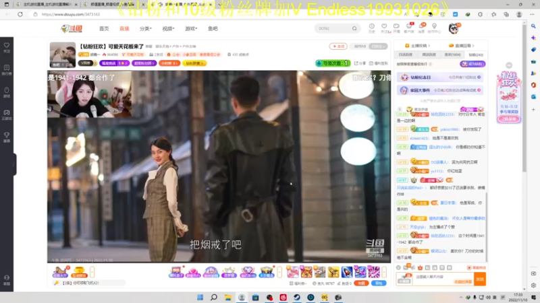
Task: Switch to the 贵宾(1604) tab
Action: point(452,55)
